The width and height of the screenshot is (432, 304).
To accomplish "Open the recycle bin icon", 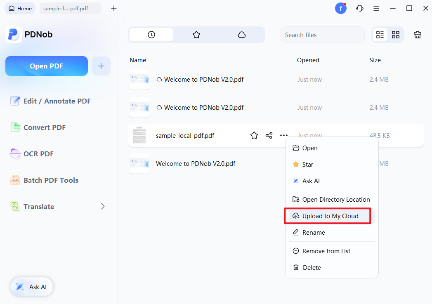I will tap(418, 35).
